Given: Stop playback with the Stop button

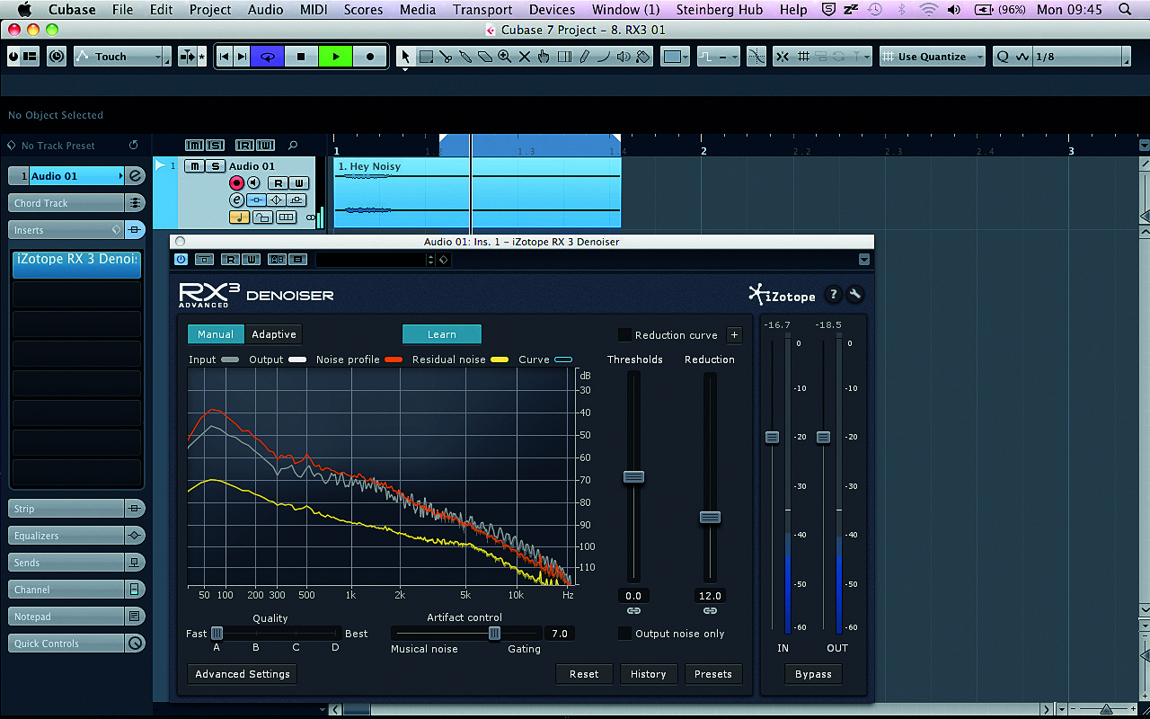Looking at the screenshot, I should pos(301,57).
